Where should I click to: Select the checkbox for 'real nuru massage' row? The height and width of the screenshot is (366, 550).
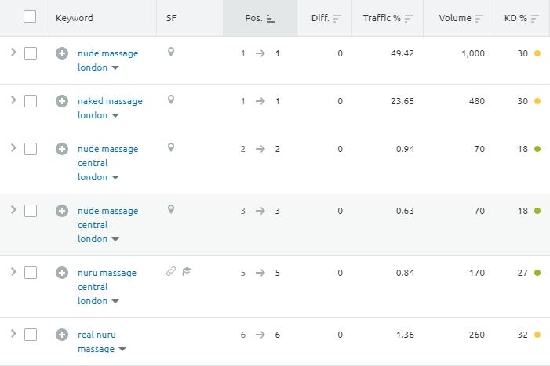pos(31,335)
